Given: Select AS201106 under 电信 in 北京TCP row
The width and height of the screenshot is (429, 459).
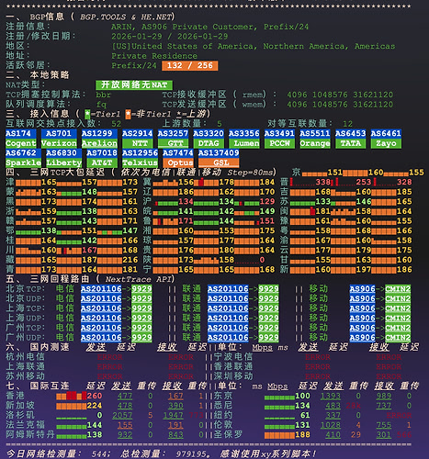Looking at the screenshot, I should 101,289.
